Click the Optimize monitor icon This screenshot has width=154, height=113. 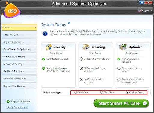tap(123, 47)
